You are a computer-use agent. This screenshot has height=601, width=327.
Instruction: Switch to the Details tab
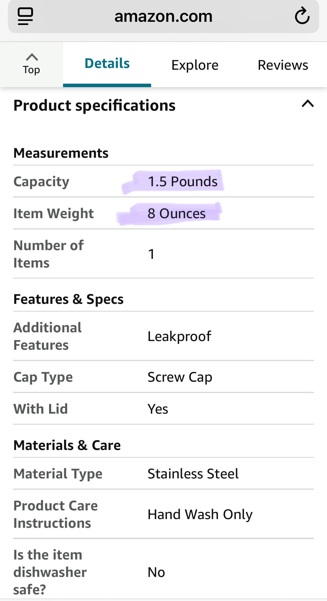click(x=107, y=64)
